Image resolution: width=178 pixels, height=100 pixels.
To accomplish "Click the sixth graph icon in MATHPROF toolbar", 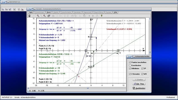I will (23, 9).
